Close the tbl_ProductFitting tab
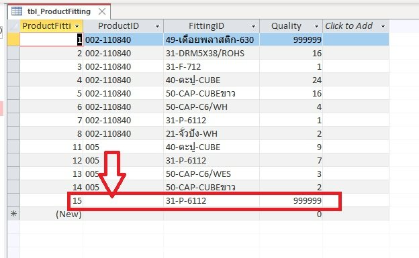 pos(102,11)
